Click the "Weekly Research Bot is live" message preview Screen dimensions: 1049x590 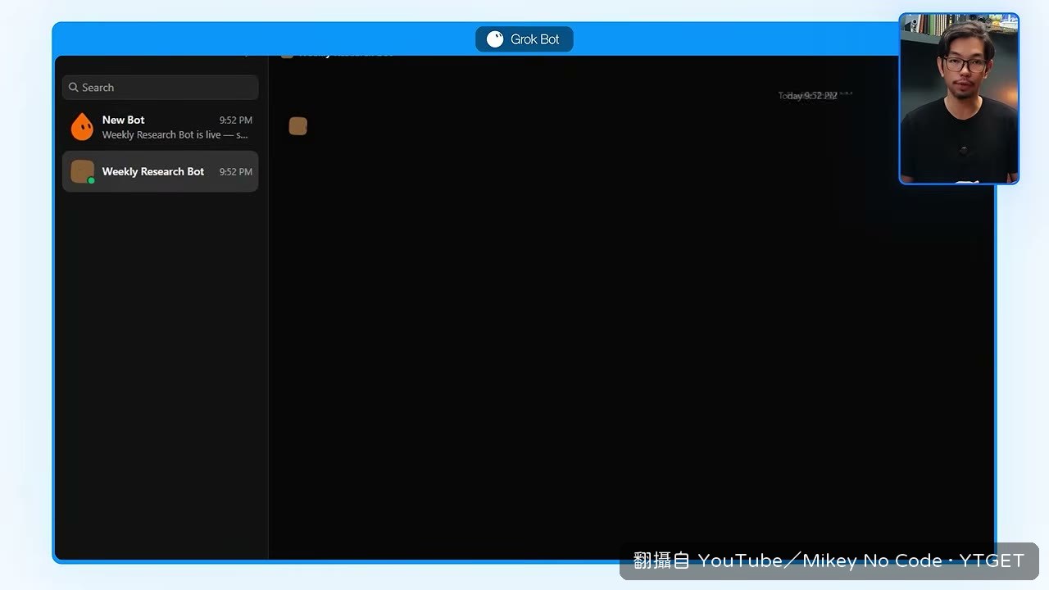tap(175, 135)
